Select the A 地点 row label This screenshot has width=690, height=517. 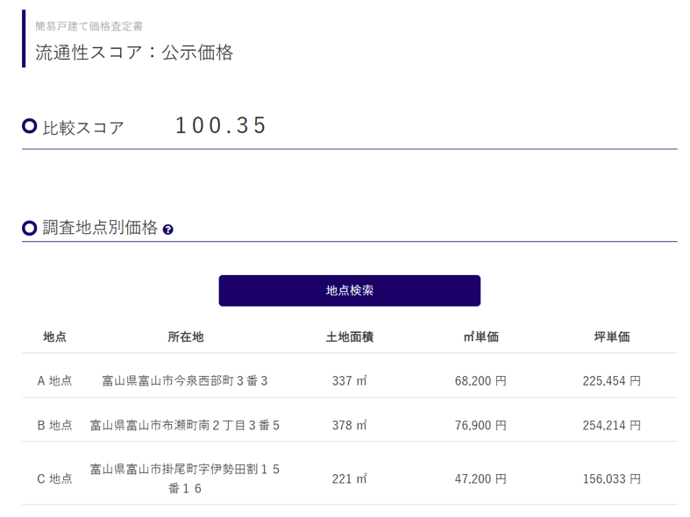click(x=54, y=381)
